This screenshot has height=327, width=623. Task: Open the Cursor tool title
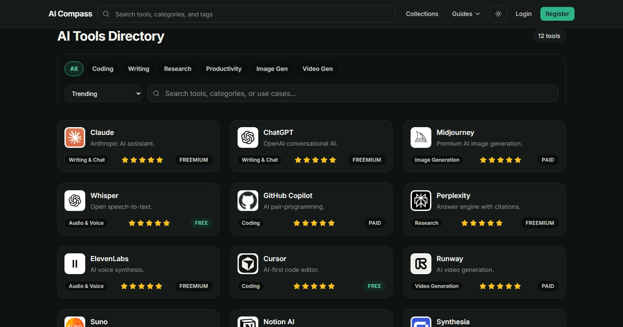(x=275, y=258)
